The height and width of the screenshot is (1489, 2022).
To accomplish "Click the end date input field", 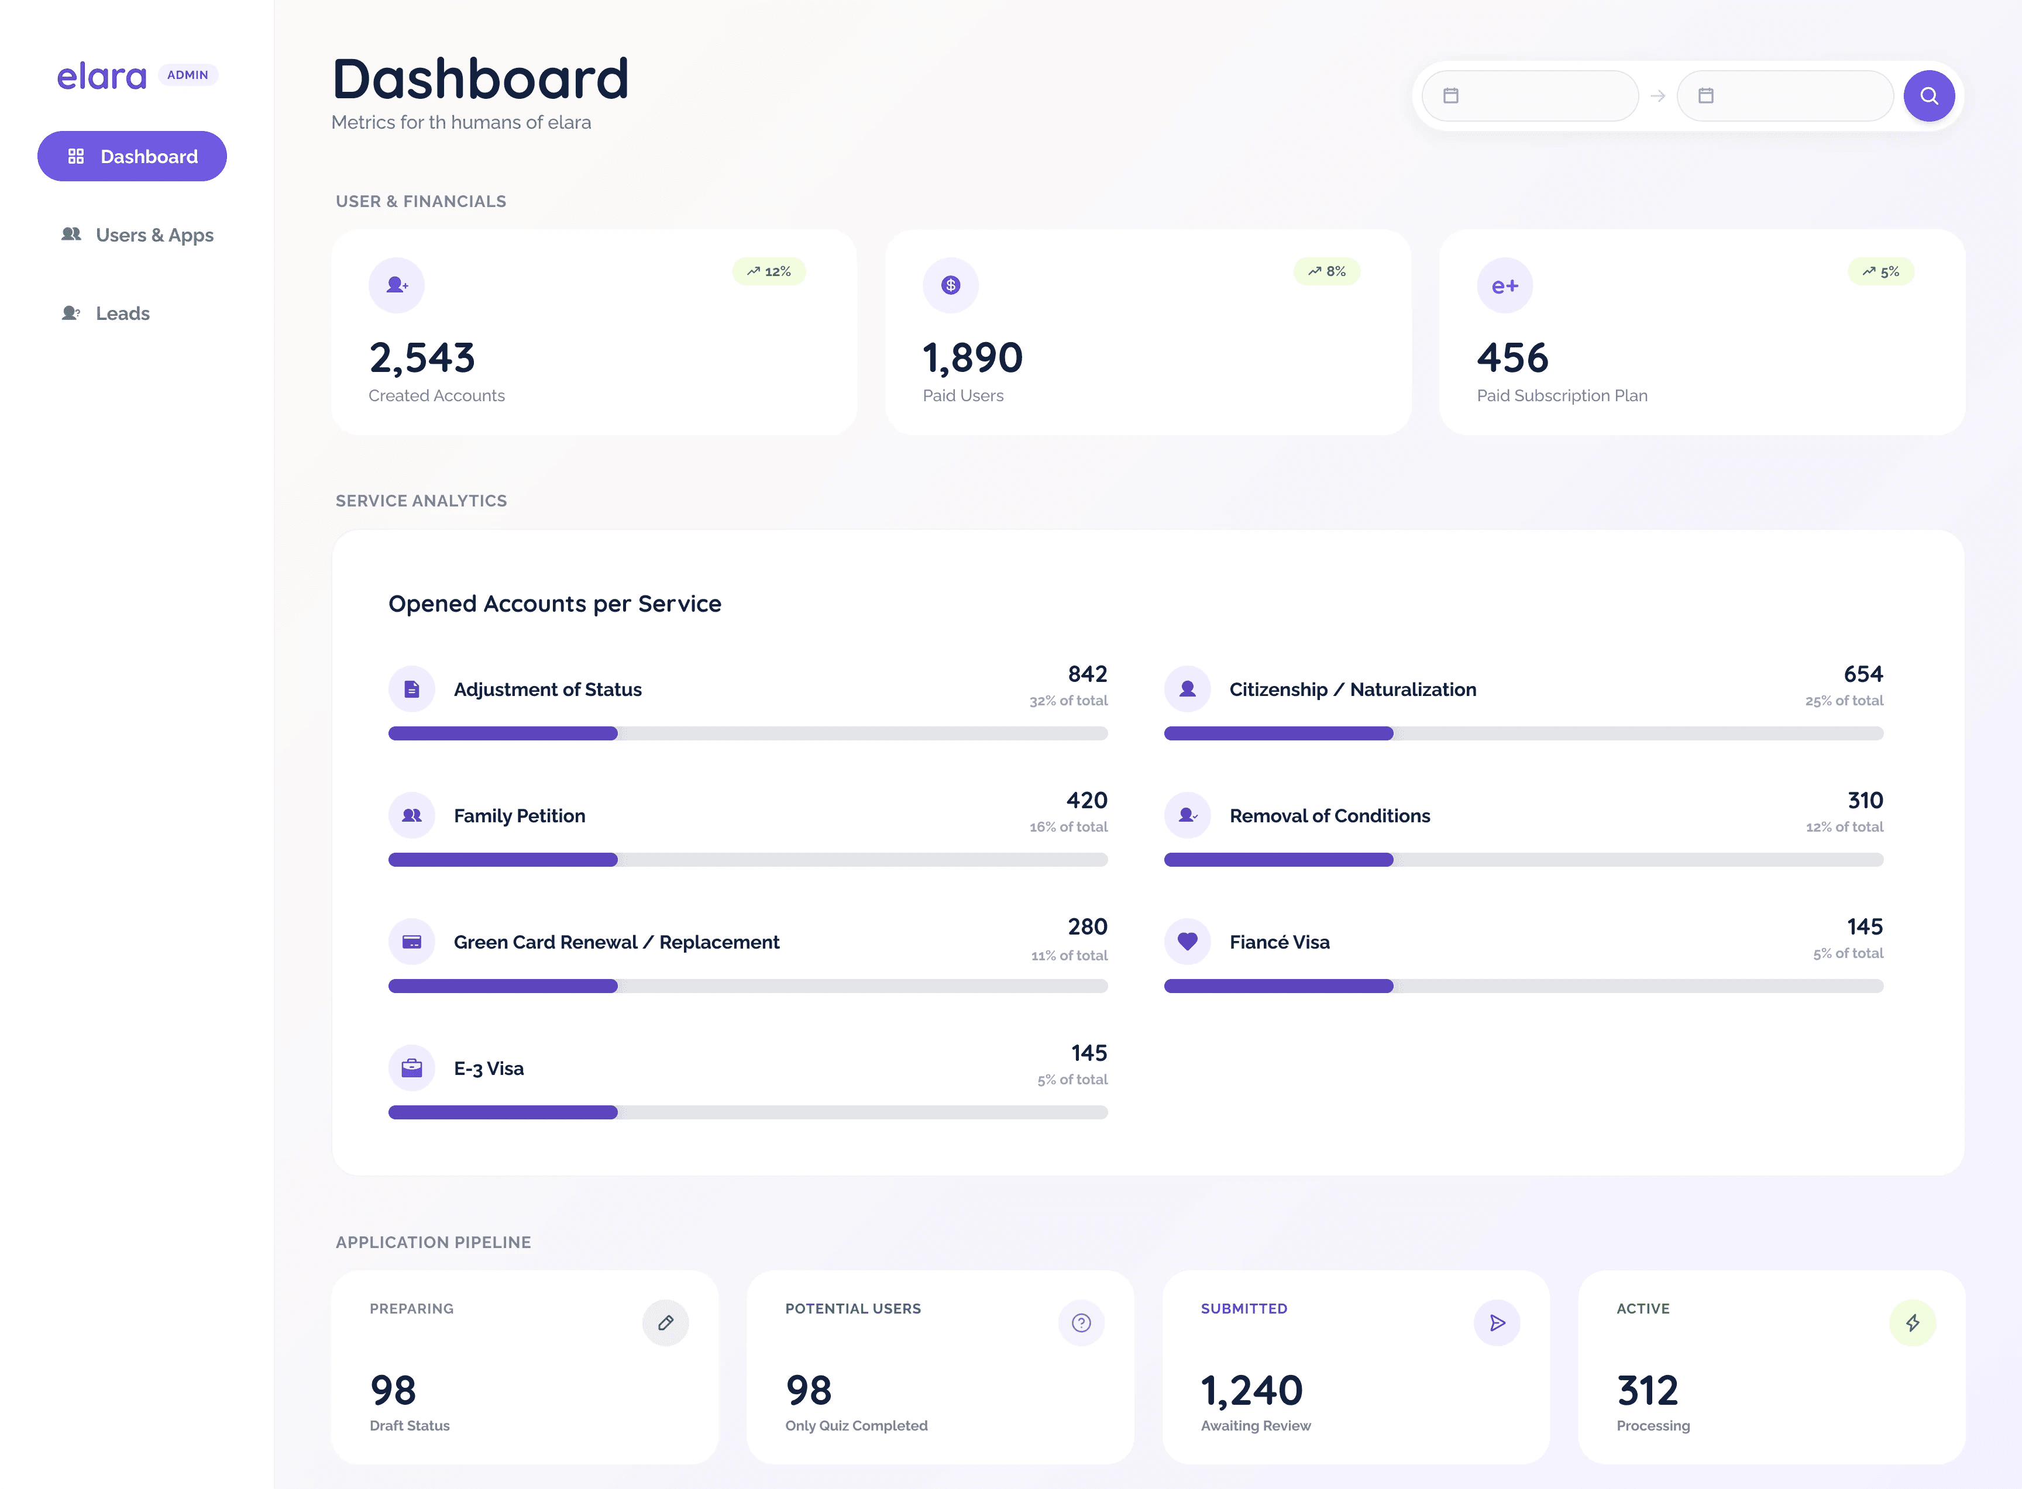I will (x=1785, y=95).
